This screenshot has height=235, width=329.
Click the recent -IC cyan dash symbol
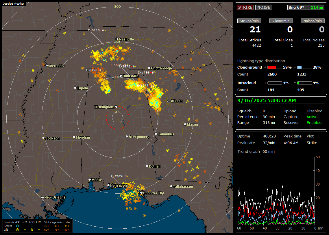point(25,226)
